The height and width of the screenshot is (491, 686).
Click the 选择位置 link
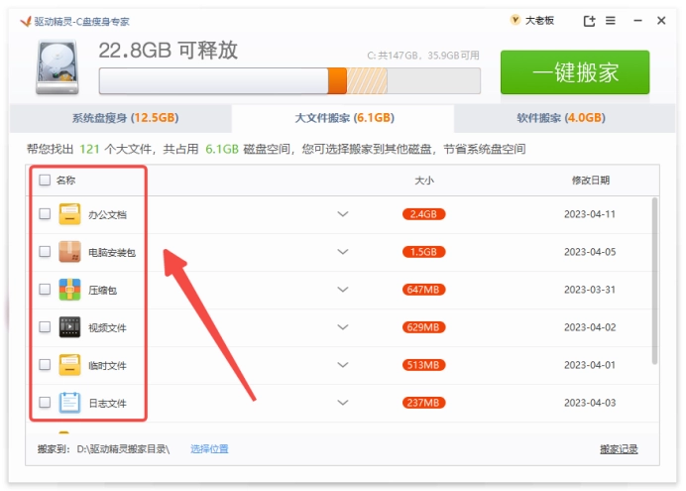[209, 449]
